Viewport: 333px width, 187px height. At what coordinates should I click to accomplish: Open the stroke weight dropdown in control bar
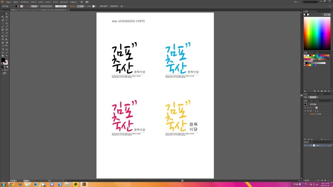38,6
